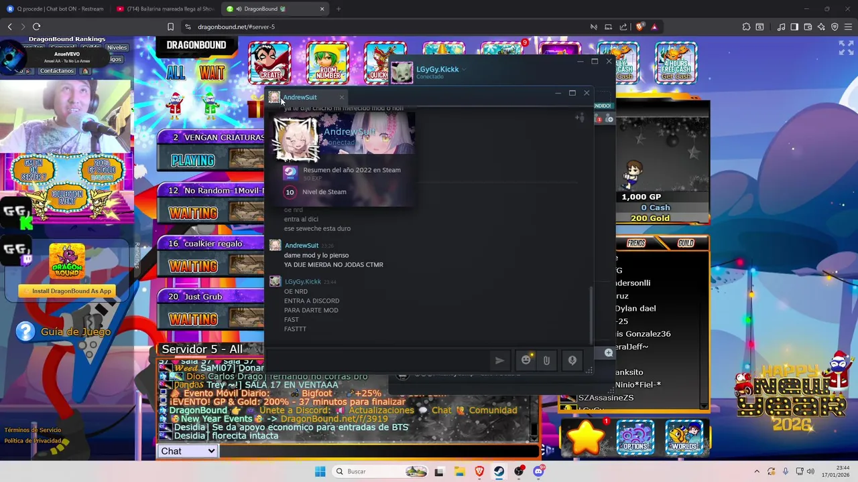This screenshot has width=858, height=482.
Task: Open Política de Privacidad link
Action: [x=33, y=440]
